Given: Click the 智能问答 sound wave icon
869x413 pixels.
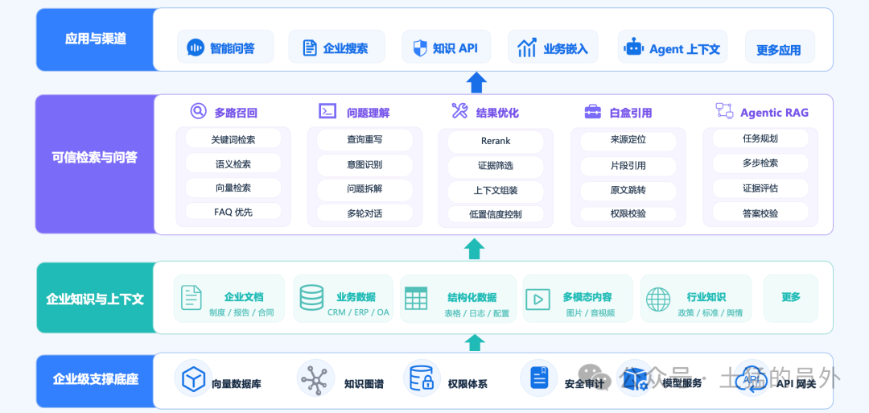Looking at the screenshot, I should [195, 47].
